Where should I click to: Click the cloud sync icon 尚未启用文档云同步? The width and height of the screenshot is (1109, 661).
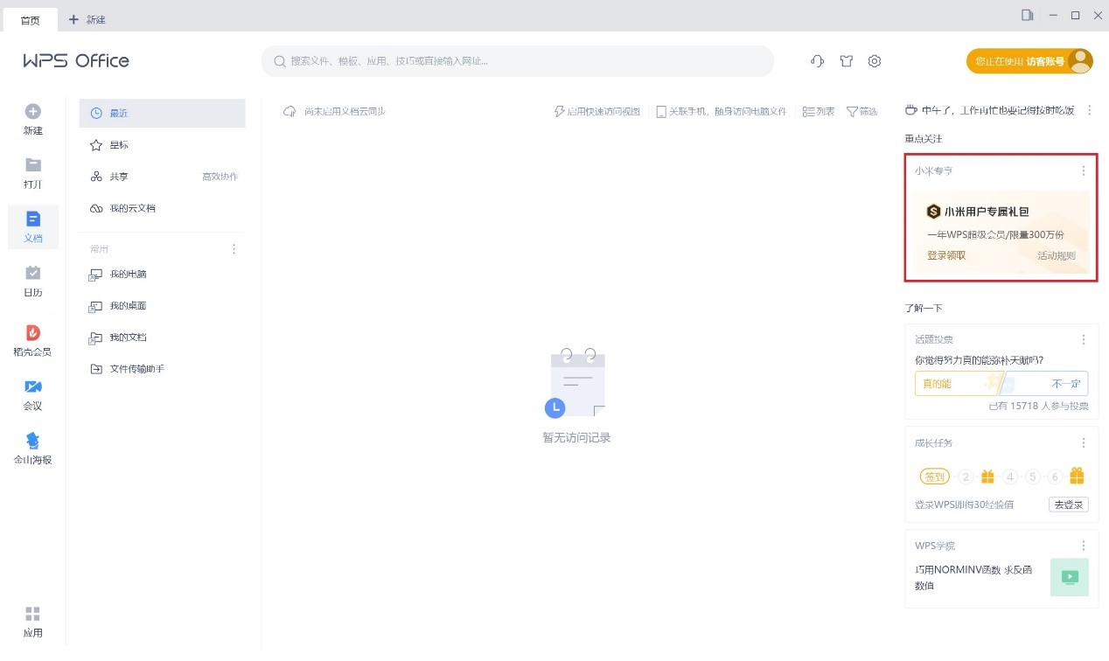click(x=289, y=111)
